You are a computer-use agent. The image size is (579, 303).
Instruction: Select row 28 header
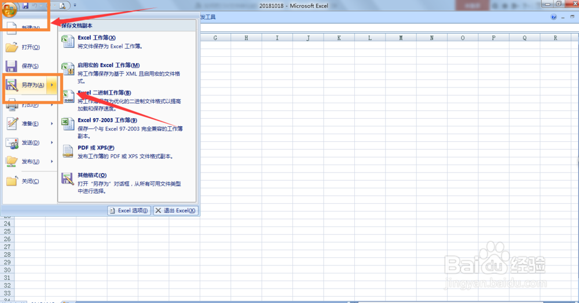7,254
